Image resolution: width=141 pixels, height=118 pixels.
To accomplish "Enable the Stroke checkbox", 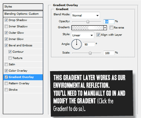I will pyautogui.click(x=6, y=90).
